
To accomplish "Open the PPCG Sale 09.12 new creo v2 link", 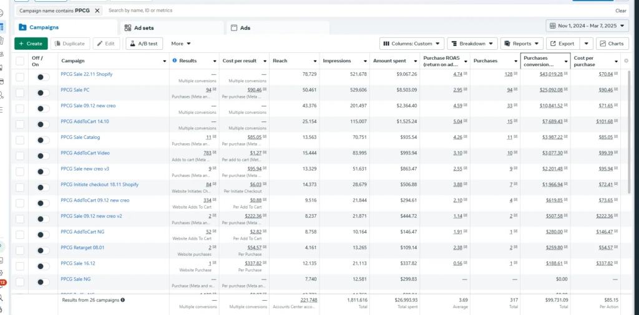I will coord(91,216).
